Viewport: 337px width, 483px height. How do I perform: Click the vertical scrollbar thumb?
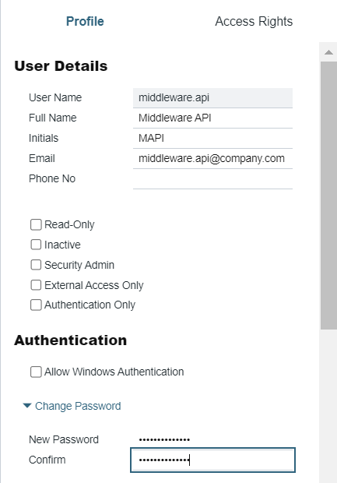(x=328, y=196)
